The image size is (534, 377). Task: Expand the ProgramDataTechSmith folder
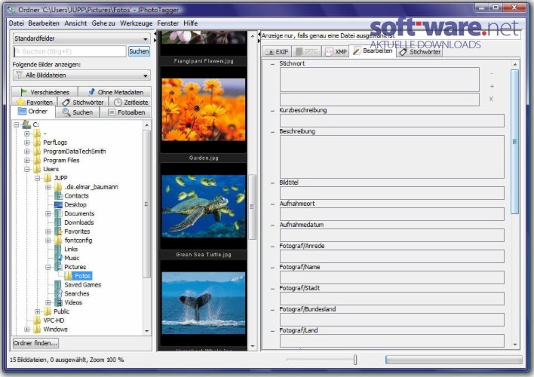point(27,152)
